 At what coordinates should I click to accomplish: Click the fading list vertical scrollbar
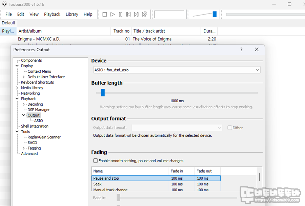point(260,177)
